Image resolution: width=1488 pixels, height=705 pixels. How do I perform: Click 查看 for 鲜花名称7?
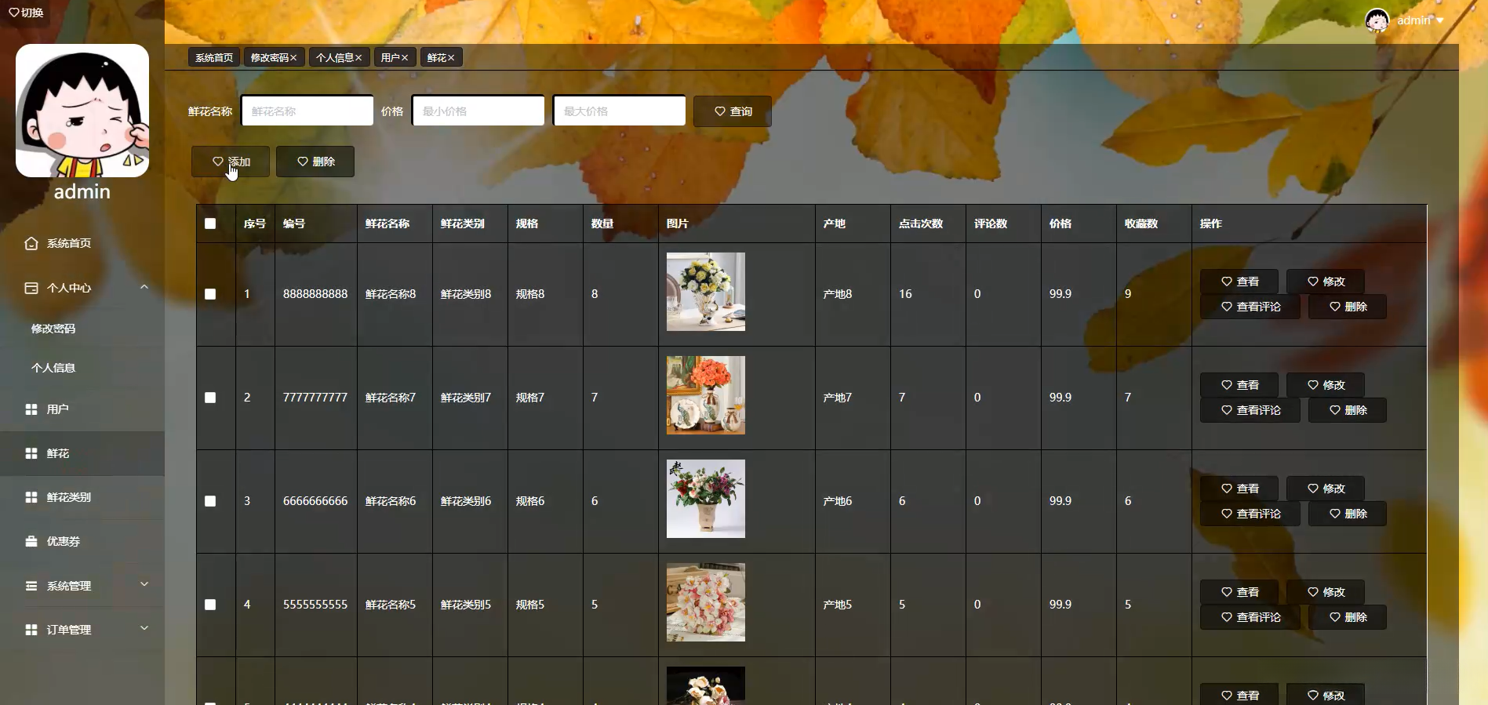tap(1239, 385)
